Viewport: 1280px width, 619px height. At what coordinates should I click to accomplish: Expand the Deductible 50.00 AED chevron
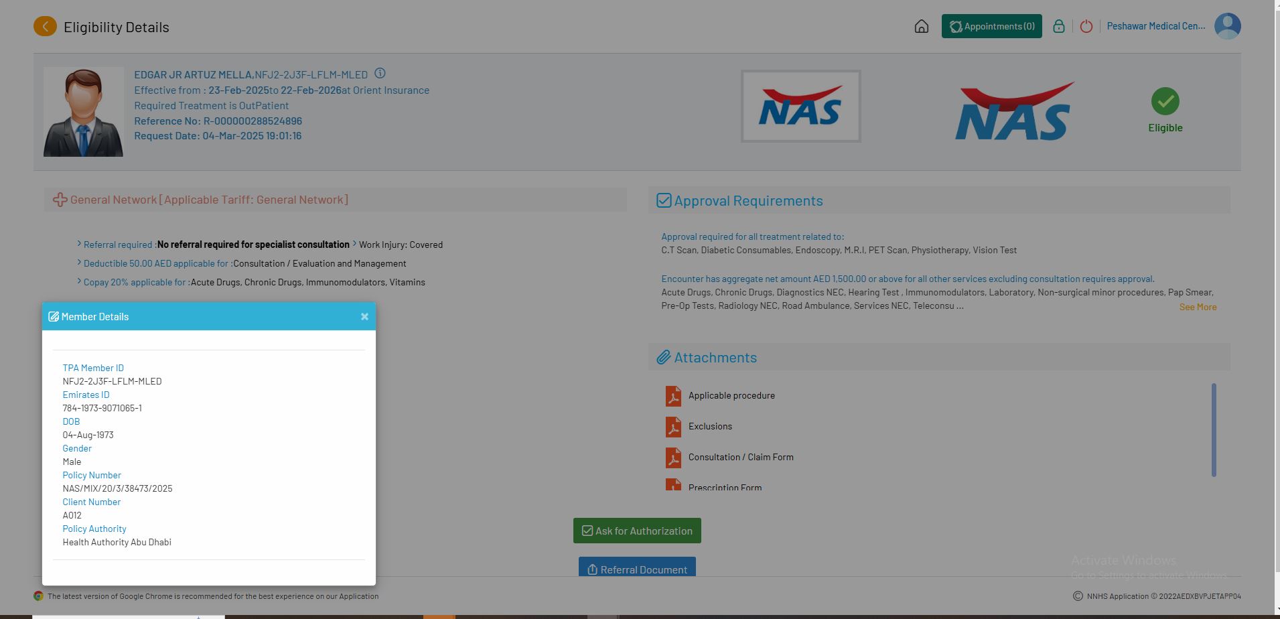(x=79, y=262)
